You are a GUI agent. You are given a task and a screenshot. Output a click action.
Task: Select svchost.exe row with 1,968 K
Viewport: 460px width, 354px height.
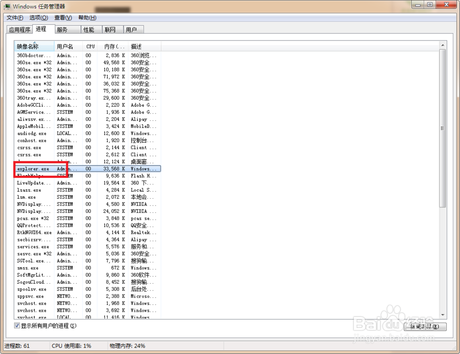87,303
